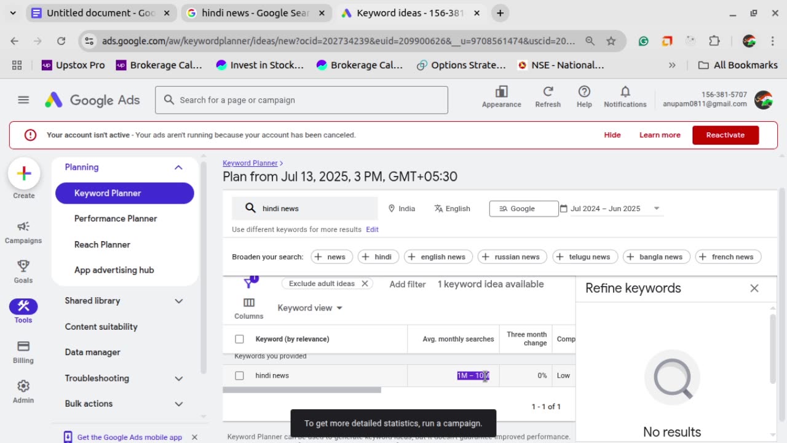Image resolution: width=787 pixels, height=443 pixels.
Task: Click the Create plus button
Action: tap(24, 174)
